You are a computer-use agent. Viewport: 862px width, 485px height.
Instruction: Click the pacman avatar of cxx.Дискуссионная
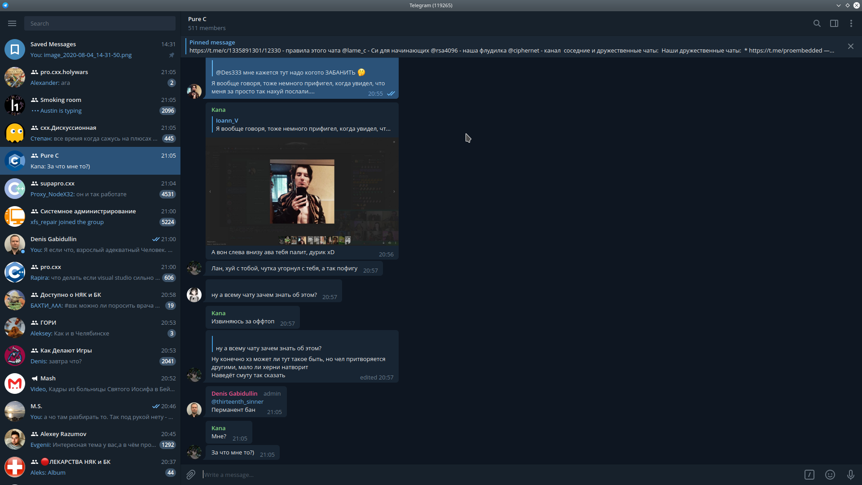(15, 133)
